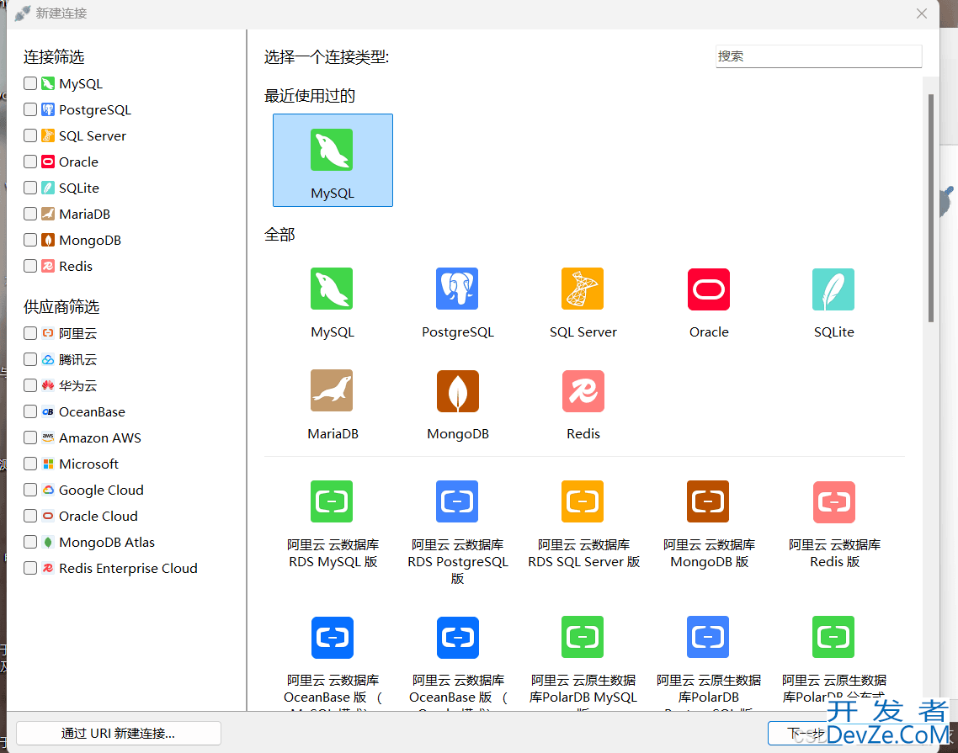The height and width of the screenshot is (753, 958).
Task: Choose MySQL icon under the 全部 section
Action: 332,289
